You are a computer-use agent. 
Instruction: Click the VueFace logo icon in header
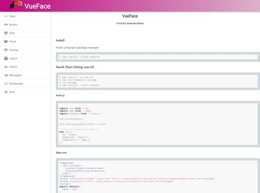(16, 5)
